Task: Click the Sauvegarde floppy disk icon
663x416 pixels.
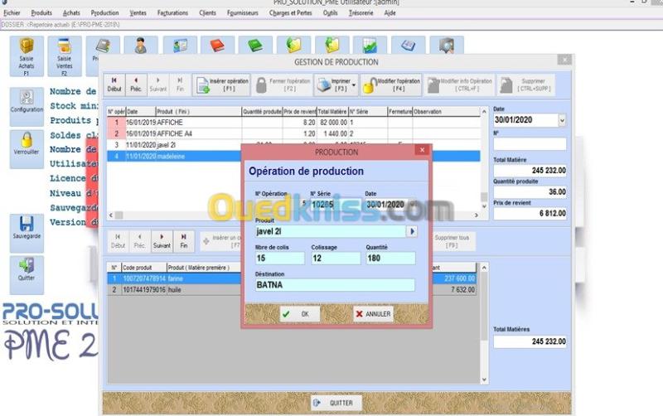Action: [27, 233]
